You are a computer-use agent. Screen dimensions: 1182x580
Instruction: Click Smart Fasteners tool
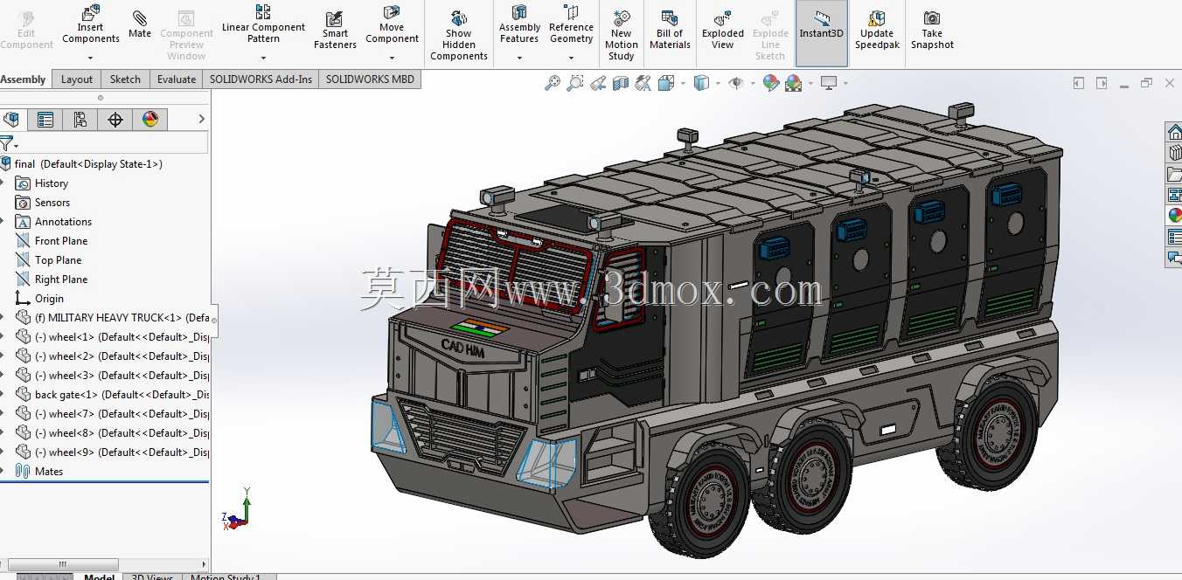point(335,30)
